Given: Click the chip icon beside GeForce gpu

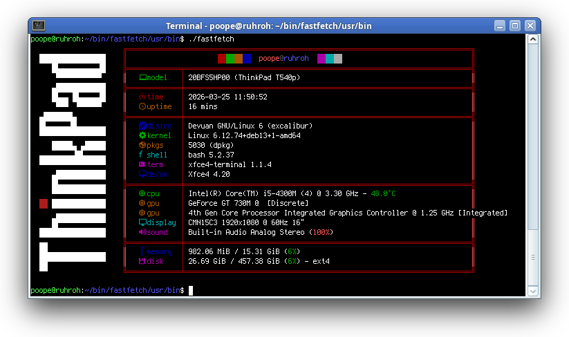Looking at the screenshot, I should click(142, 203).
